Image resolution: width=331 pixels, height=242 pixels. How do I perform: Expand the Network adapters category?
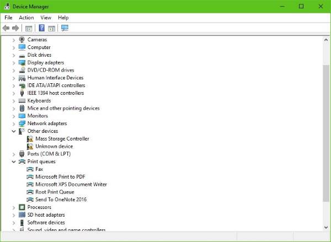[14, 123]
